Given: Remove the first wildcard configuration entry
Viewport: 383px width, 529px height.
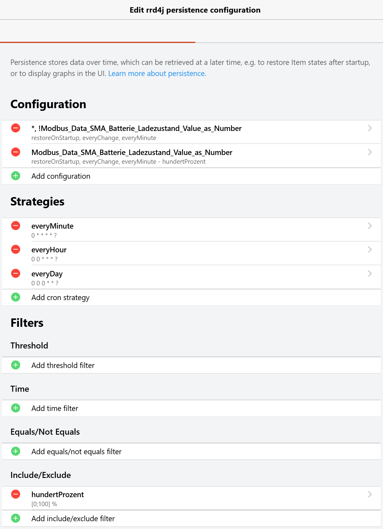Looking at the screenshot, I should 16,128.
